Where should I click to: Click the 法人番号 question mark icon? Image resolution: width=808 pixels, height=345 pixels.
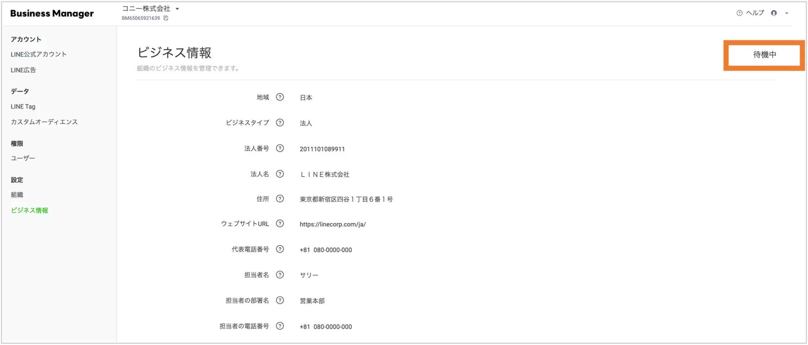(280, 148)
